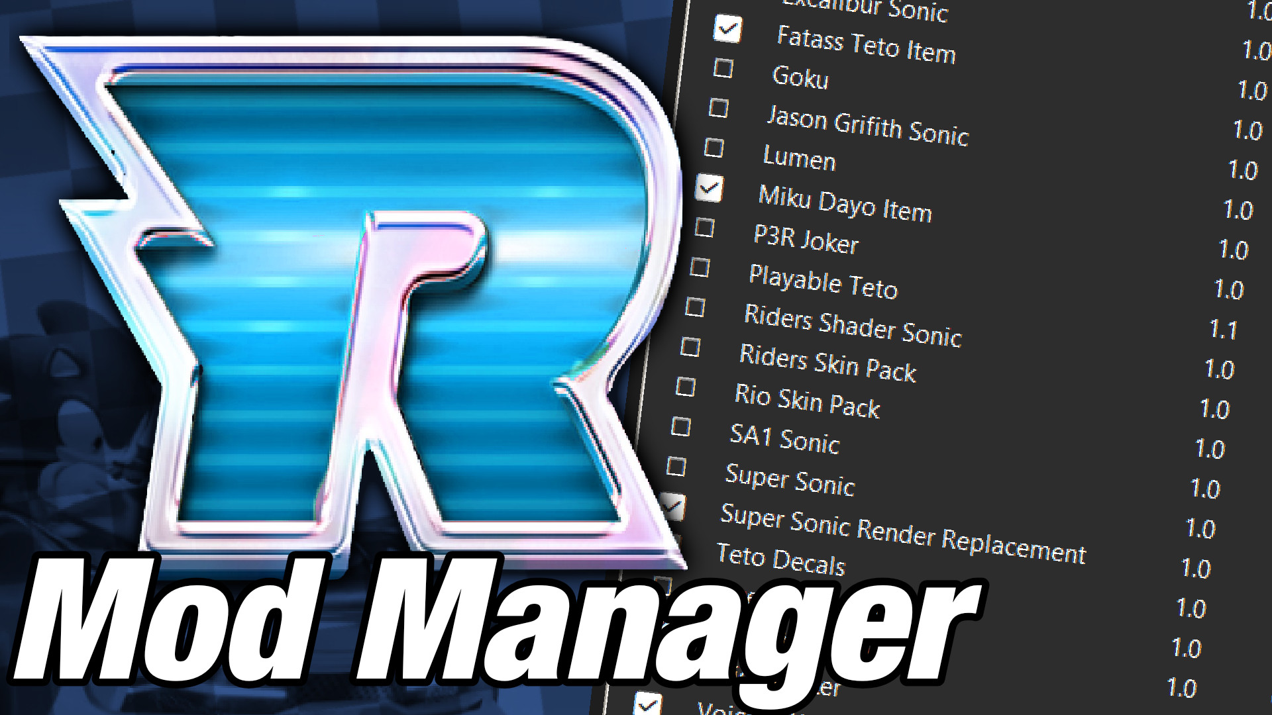Select the Super Sonic Render Replacement entry

902,533
